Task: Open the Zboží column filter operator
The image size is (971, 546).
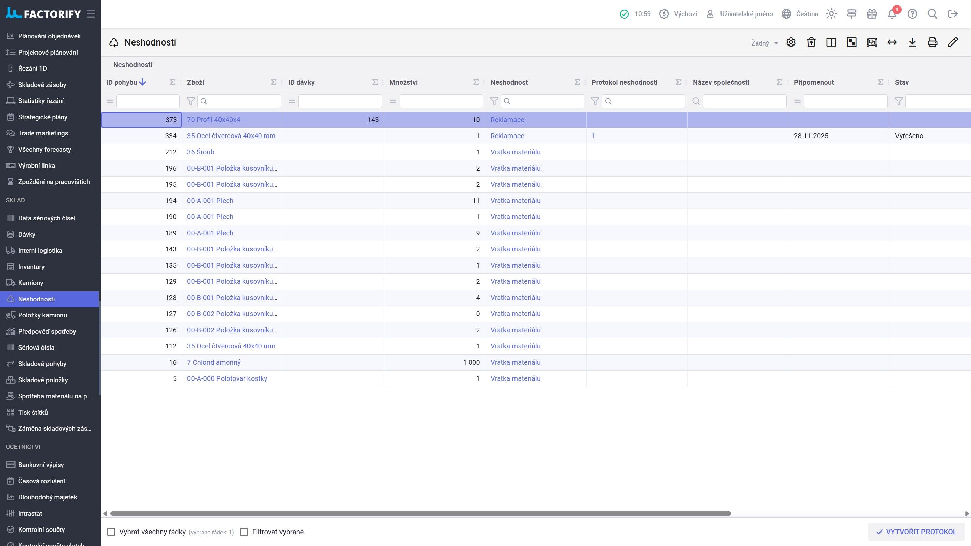Action: 190,101
